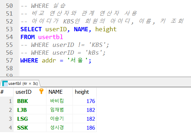Click the primary key icon in the userID header
Image resolution: width=191 pixels, height=136 pixels.
(41, 91)
